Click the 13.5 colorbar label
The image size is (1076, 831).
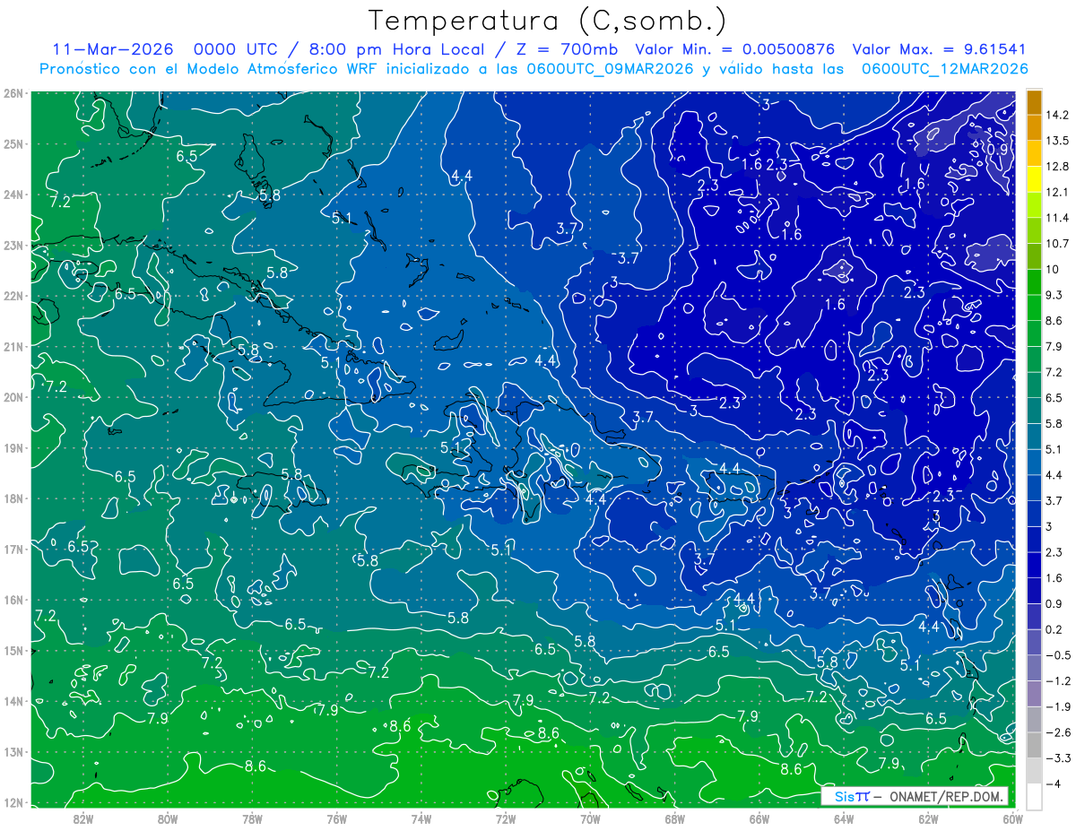pos(1059,141)
